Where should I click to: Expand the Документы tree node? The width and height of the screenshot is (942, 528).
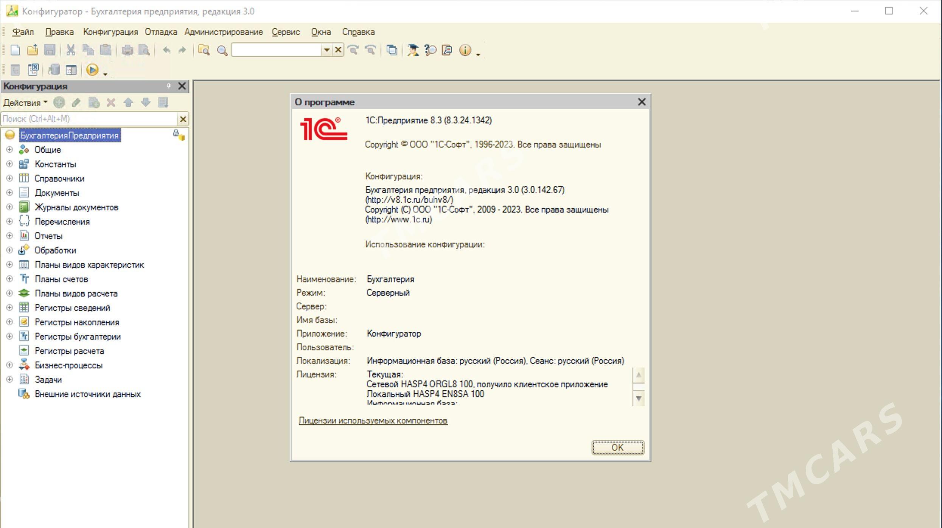point(10,193)
